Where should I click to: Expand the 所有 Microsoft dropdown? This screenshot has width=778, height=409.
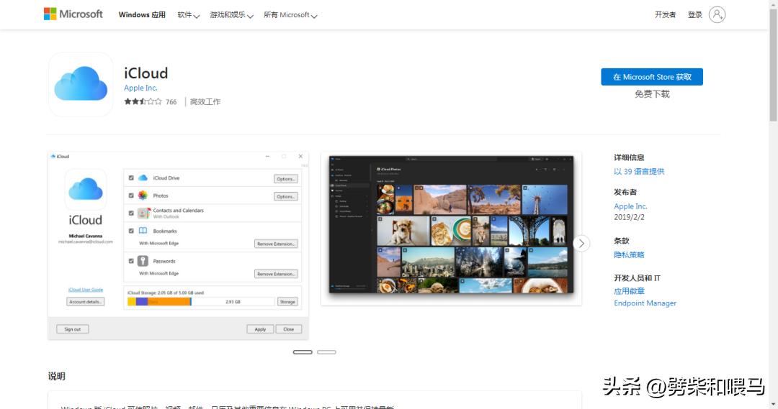[290, 15]
